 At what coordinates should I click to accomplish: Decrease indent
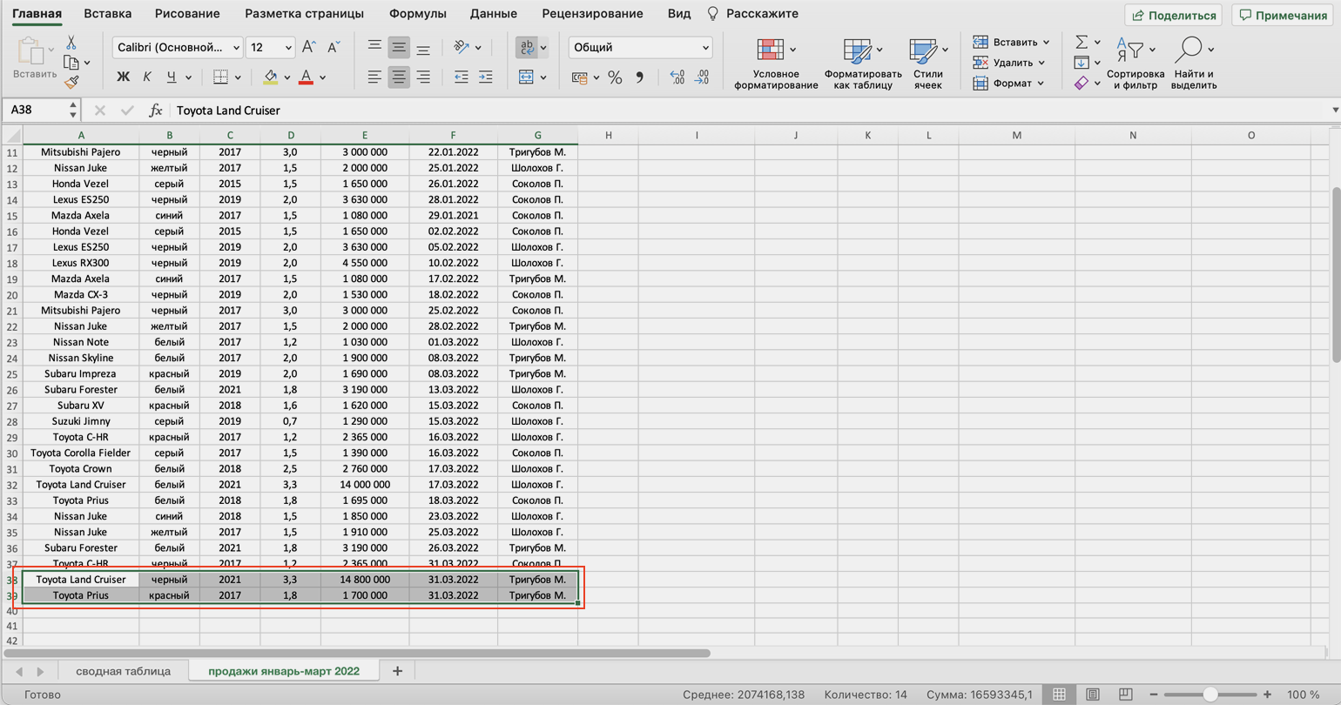[462, 77]
